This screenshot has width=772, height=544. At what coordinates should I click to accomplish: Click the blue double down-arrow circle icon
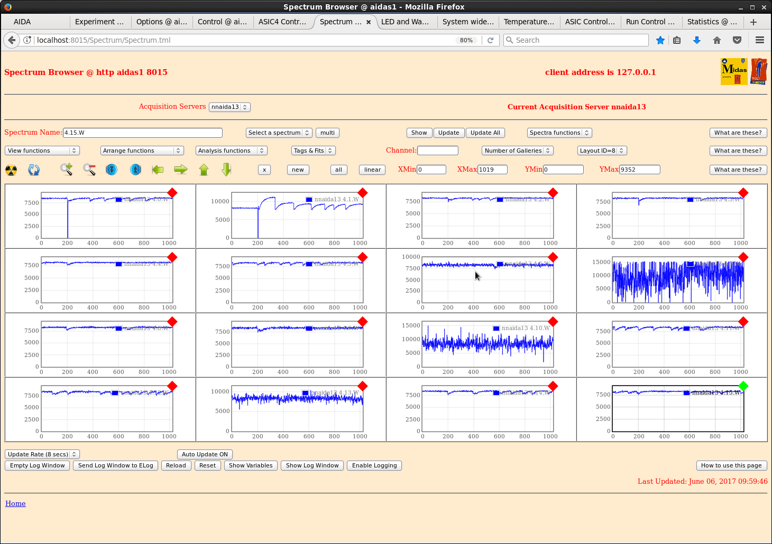click(x=112, y=170)
